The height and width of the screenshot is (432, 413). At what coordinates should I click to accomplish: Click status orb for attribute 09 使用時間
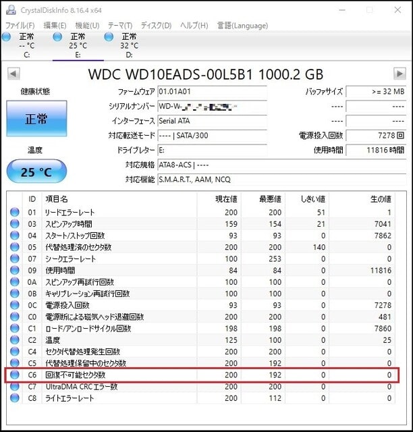(15, 270)
